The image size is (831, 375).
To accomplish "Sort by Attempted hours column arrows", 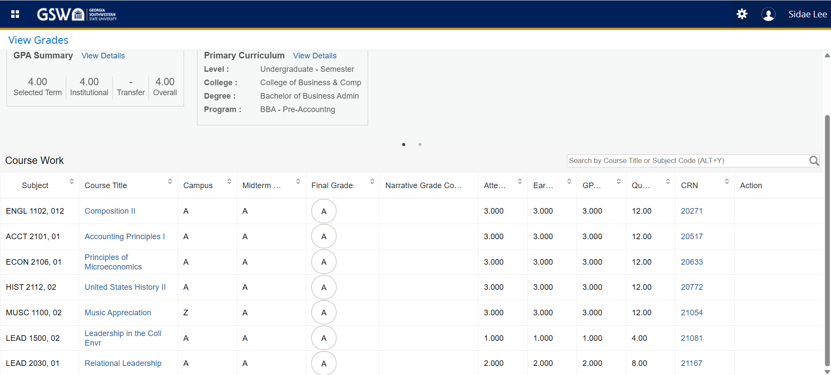I will [x=520, y=182].
